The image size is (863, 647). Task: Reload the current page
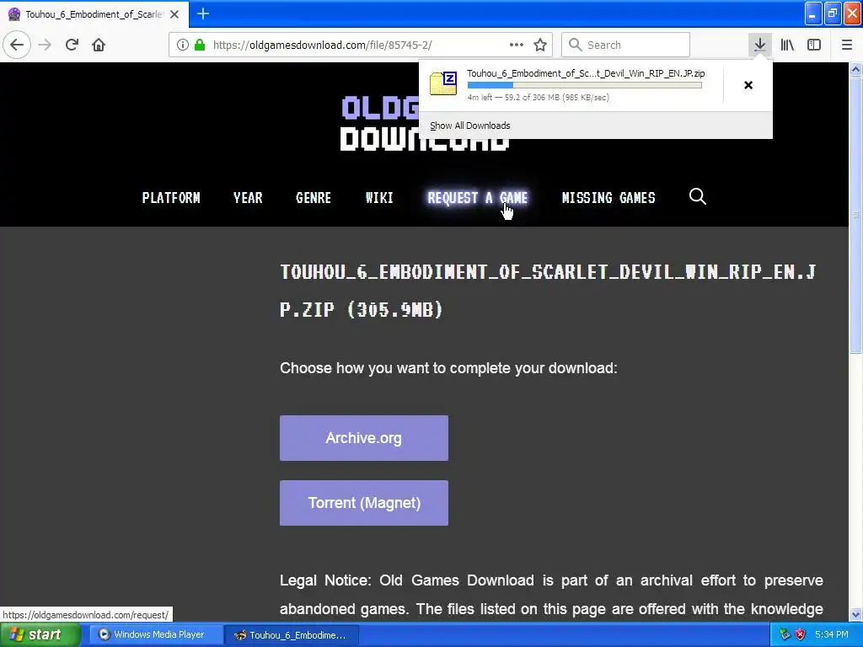pos(72,45)
